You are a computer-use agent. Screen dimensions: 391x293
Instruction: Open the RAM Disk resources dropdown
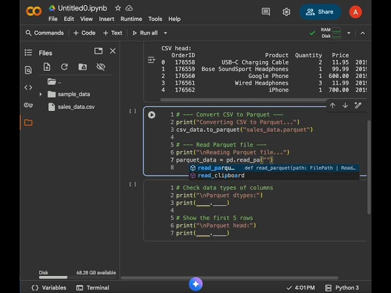tap(349, 33)
